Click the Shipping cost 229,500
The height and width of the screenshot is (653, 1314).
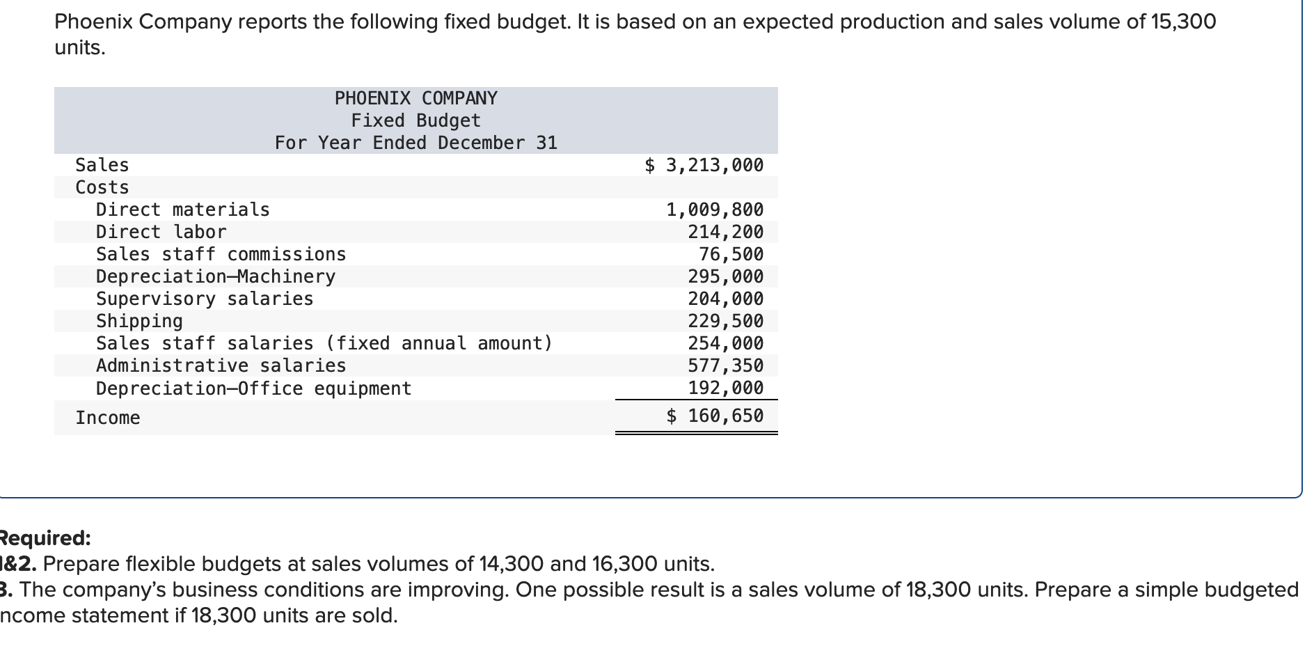pos(731,321)
